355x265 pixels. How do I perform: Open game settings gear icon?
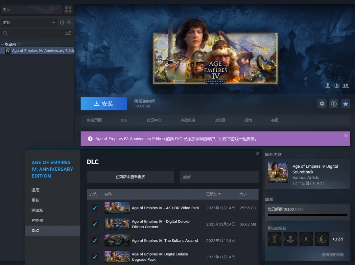click(322, 104)
